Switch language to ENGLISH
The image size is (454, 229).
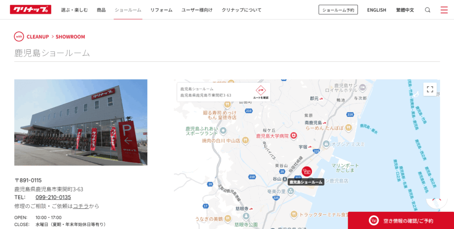(376, 10)
